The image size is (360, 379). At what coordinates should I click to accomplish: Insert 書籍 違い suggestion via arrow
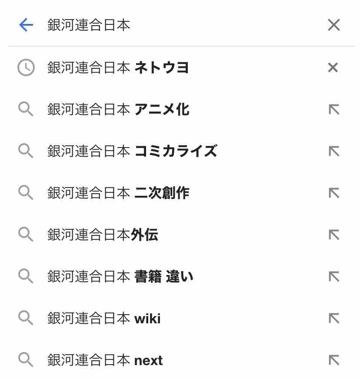(x=333, y=277)
